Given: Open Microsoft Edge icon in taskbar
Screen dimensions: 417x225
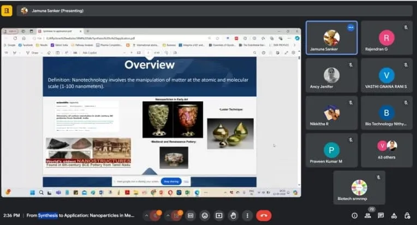Looking at the screenshot, I should pos(197,193).
